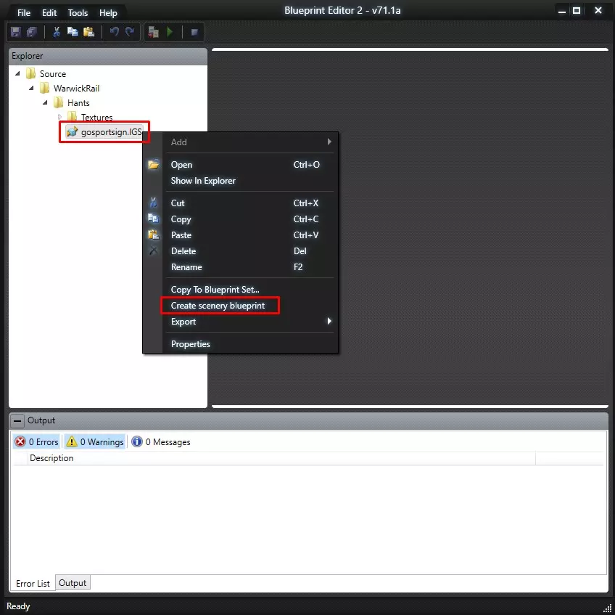Screen dimensions: 615x615
Task: Open the Help menu
Action: pyautogui.click(x=108, y=13)
